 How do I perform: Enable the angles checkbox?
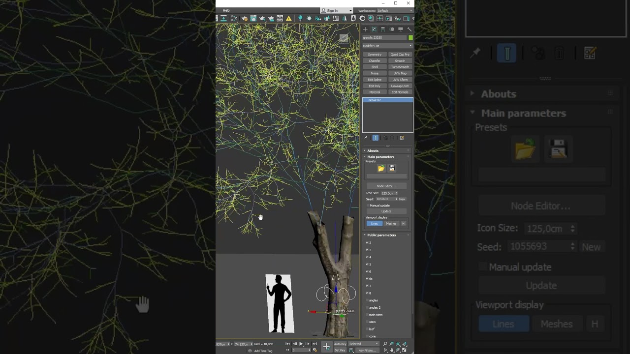tap(367, 300)
